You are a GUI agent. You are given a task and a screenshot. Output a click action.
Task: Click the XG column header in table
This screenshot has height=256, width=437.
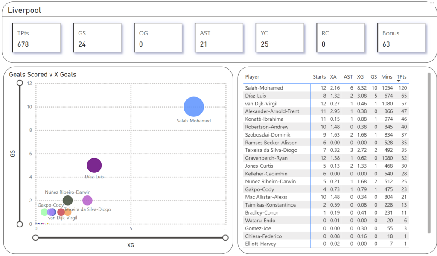tap(360, 77)
